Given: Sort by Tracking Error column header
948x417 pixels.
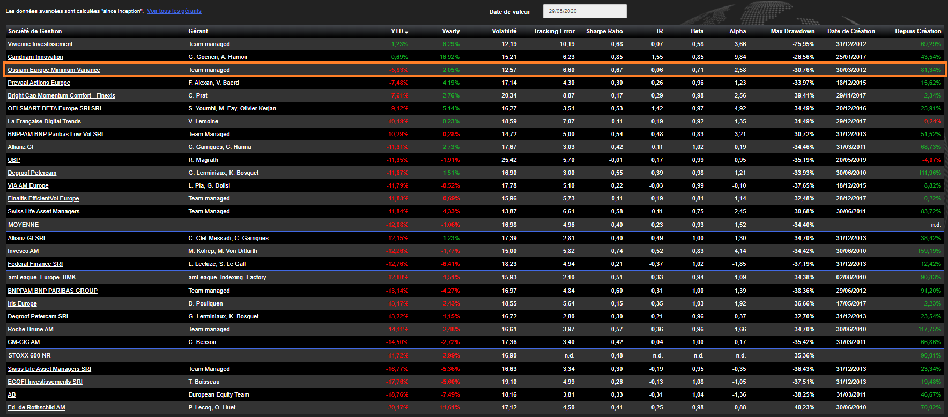Looking at the screenshot, I should tap(553, 31).
